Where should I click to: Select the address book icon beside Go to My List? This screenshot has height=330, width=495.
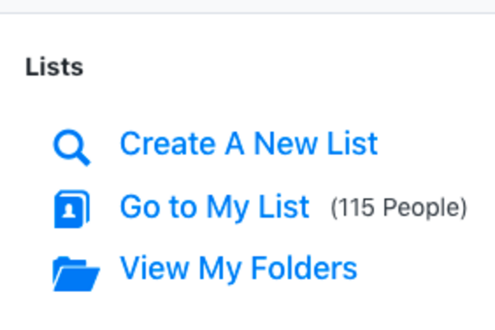tap(71, 209)
